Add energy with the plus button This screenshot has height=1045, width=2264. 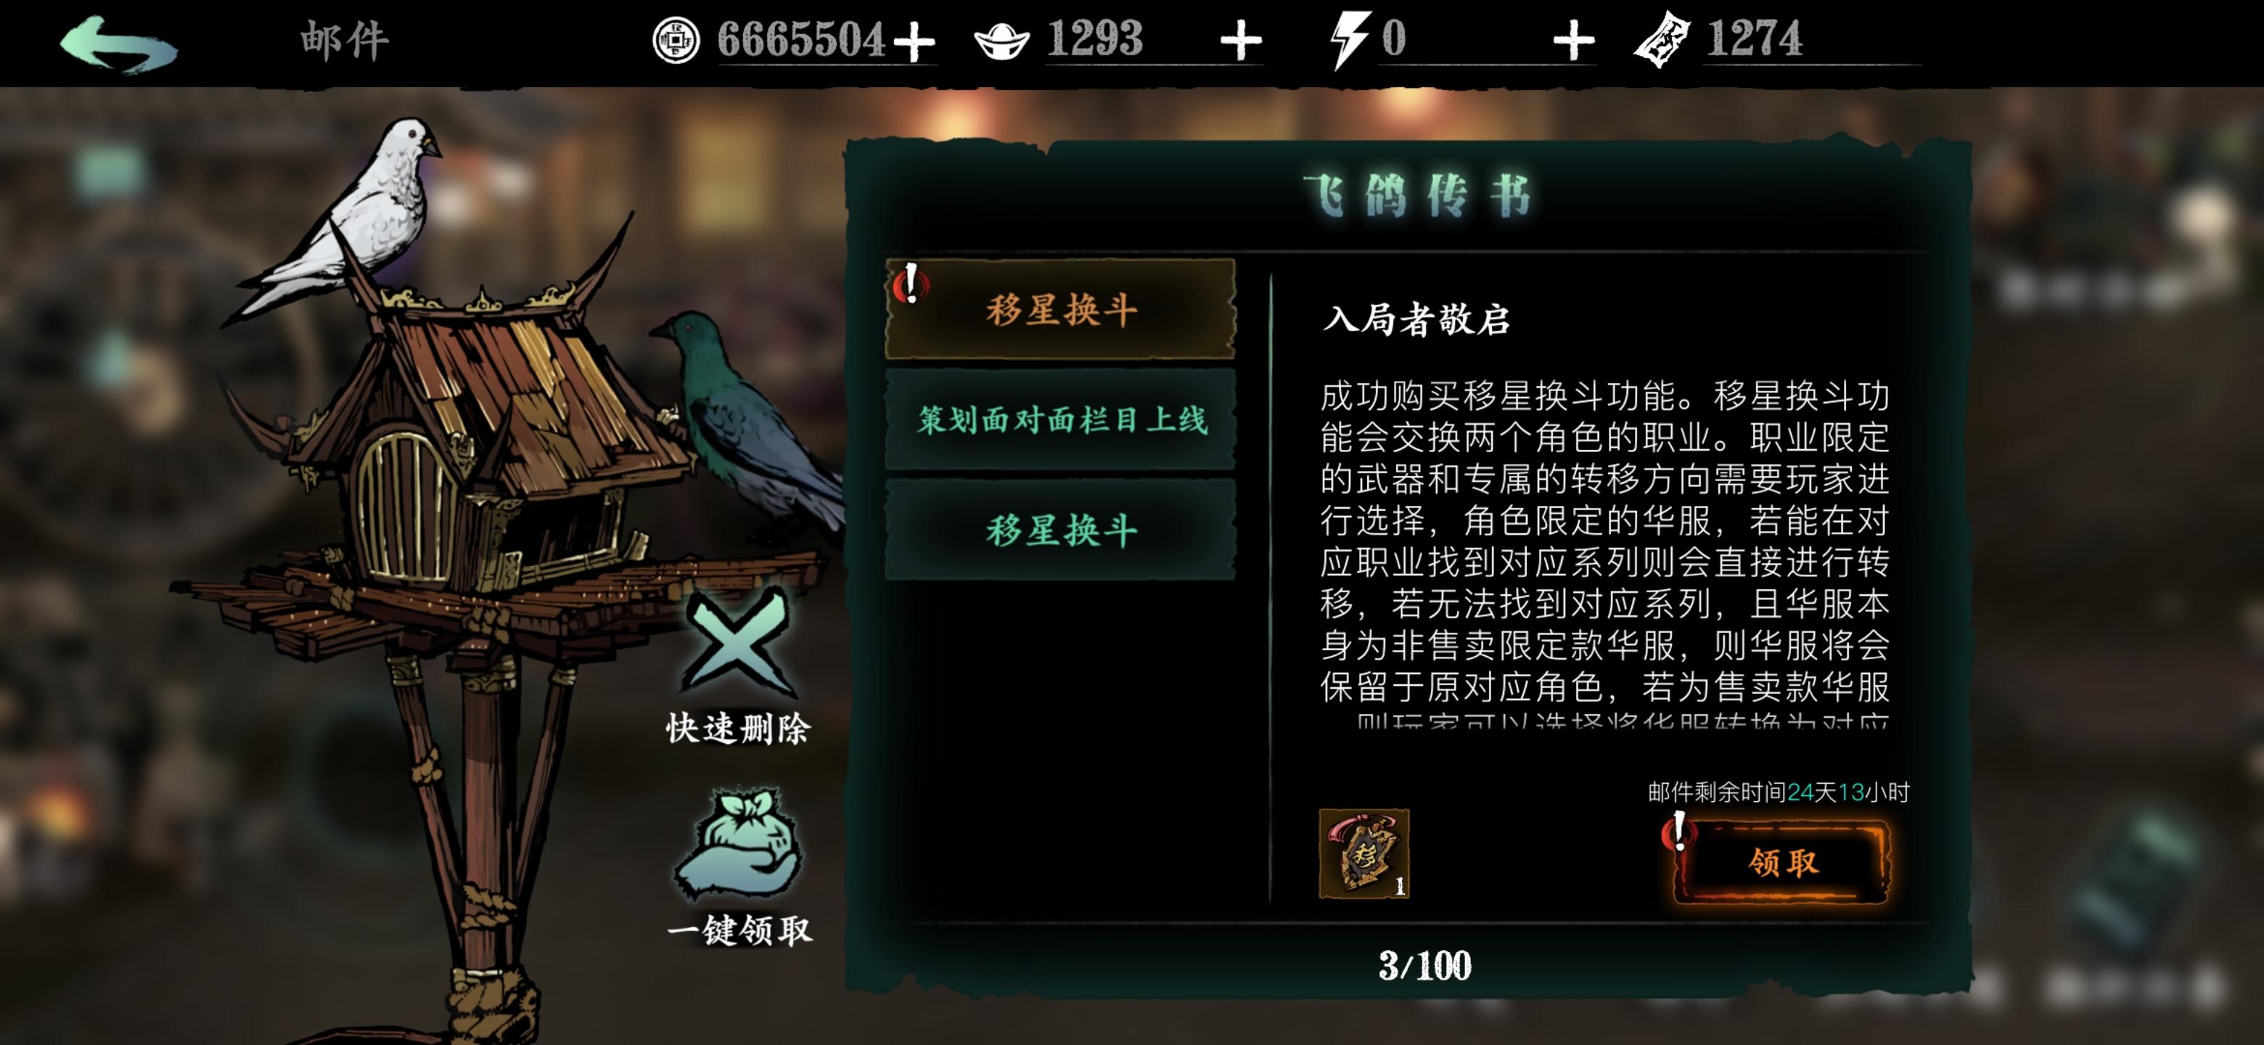pyautogui.click(x=1573, y=41)
